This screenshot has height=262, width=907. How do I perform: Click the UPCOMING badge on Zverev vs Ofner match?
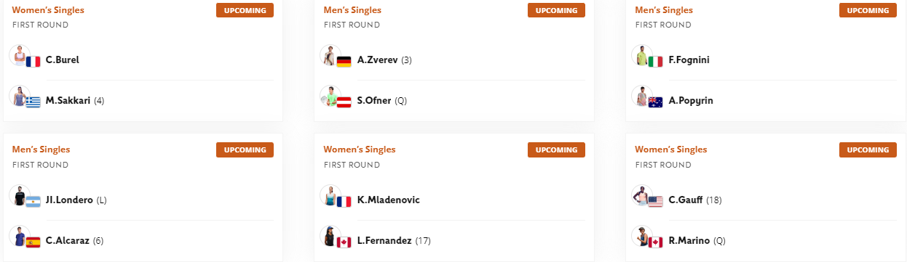[x=556, y=10]
